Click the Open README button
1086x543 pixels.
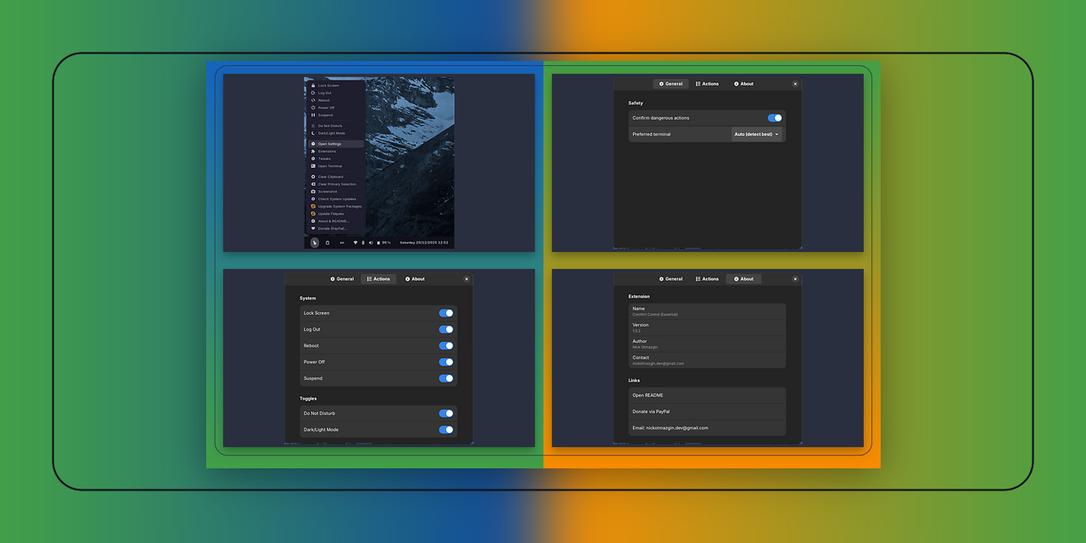[707, 395]
